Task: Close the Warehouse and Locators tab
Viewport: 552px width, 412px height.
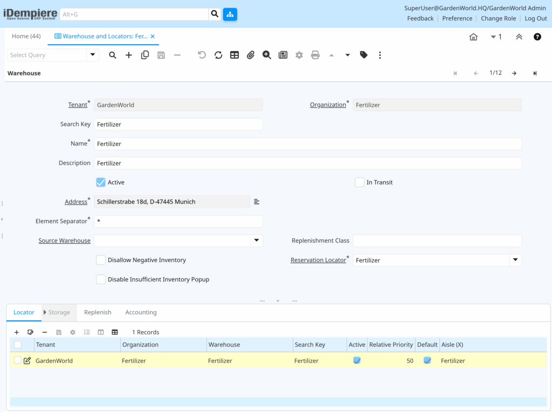Action: coord(153,36)
